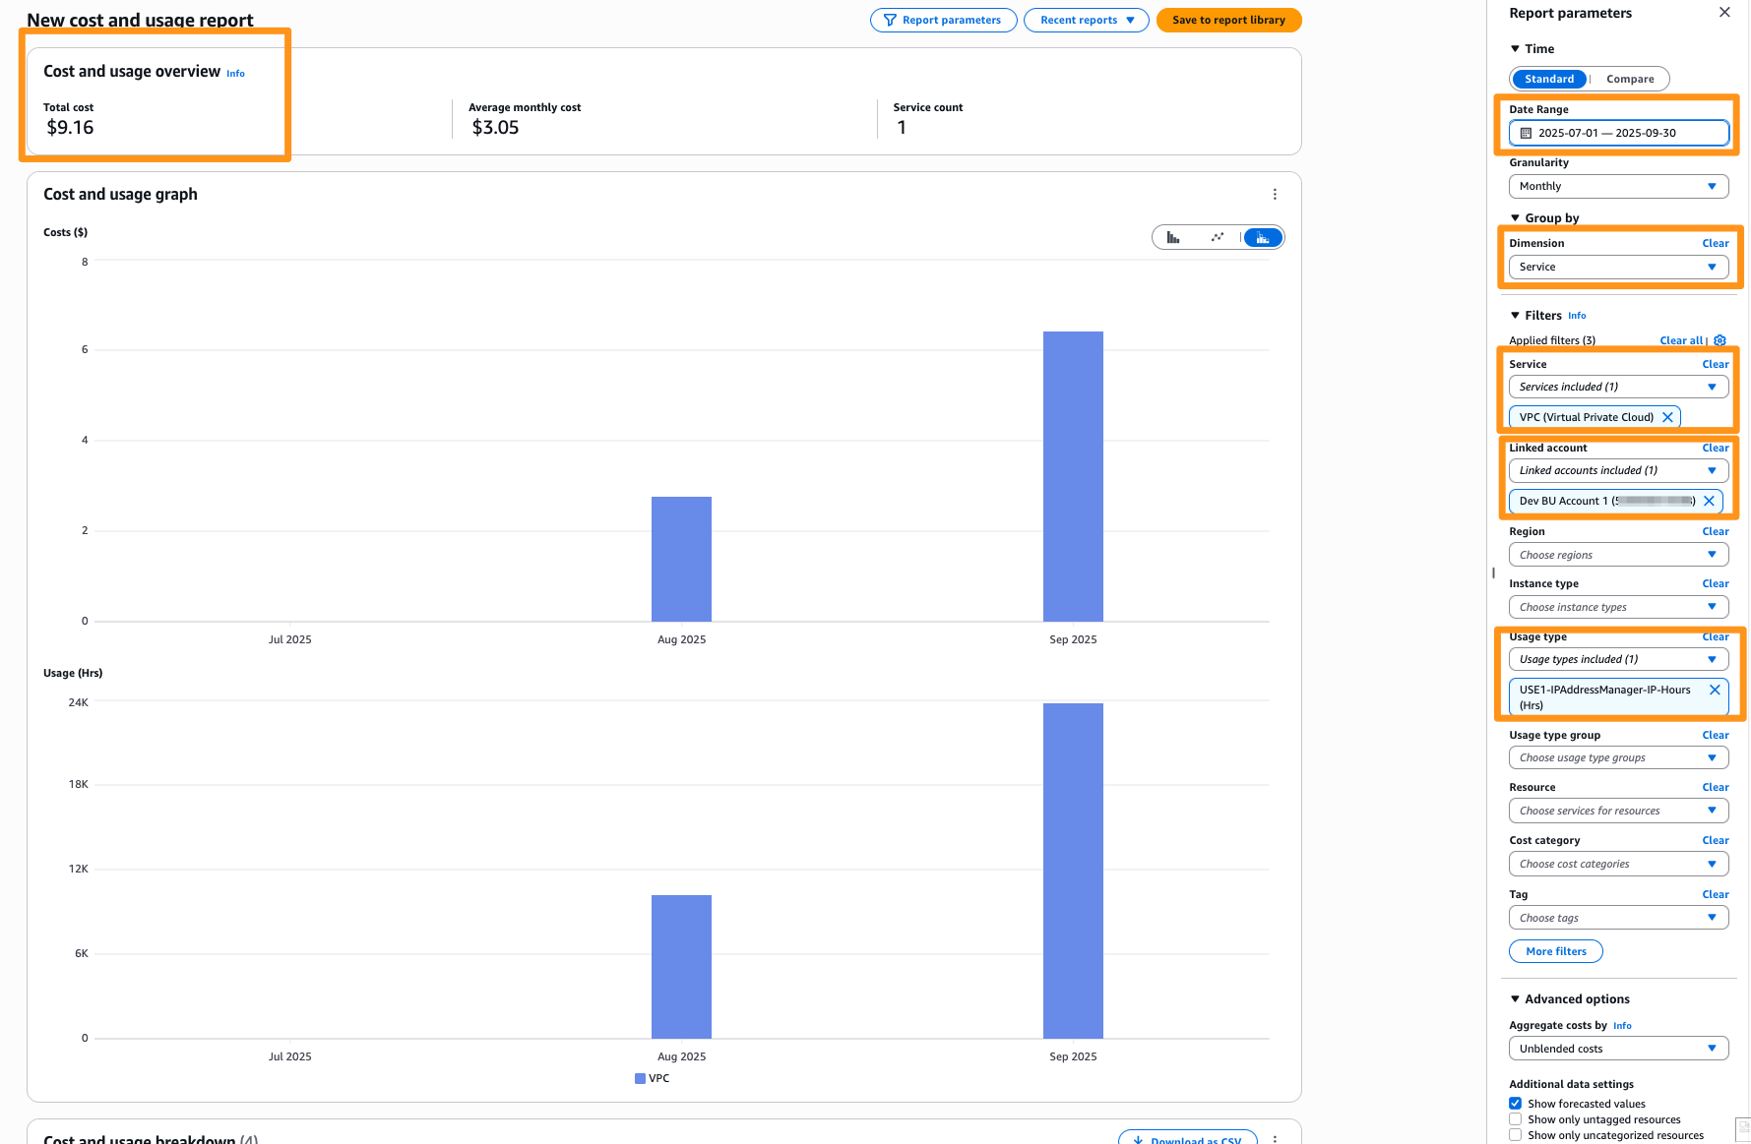Open the Recent reports dropdown

tap(1086, 20)
